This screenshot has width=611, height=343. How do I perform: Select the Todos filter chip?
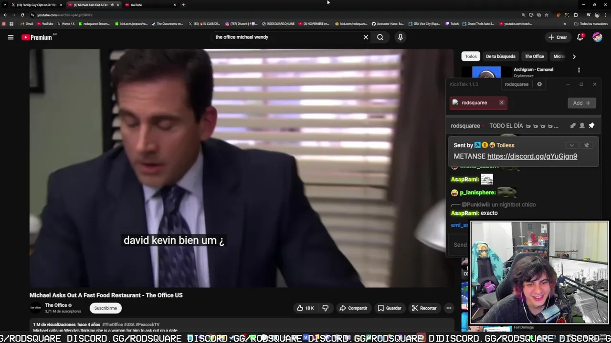(x=471, y=56)
